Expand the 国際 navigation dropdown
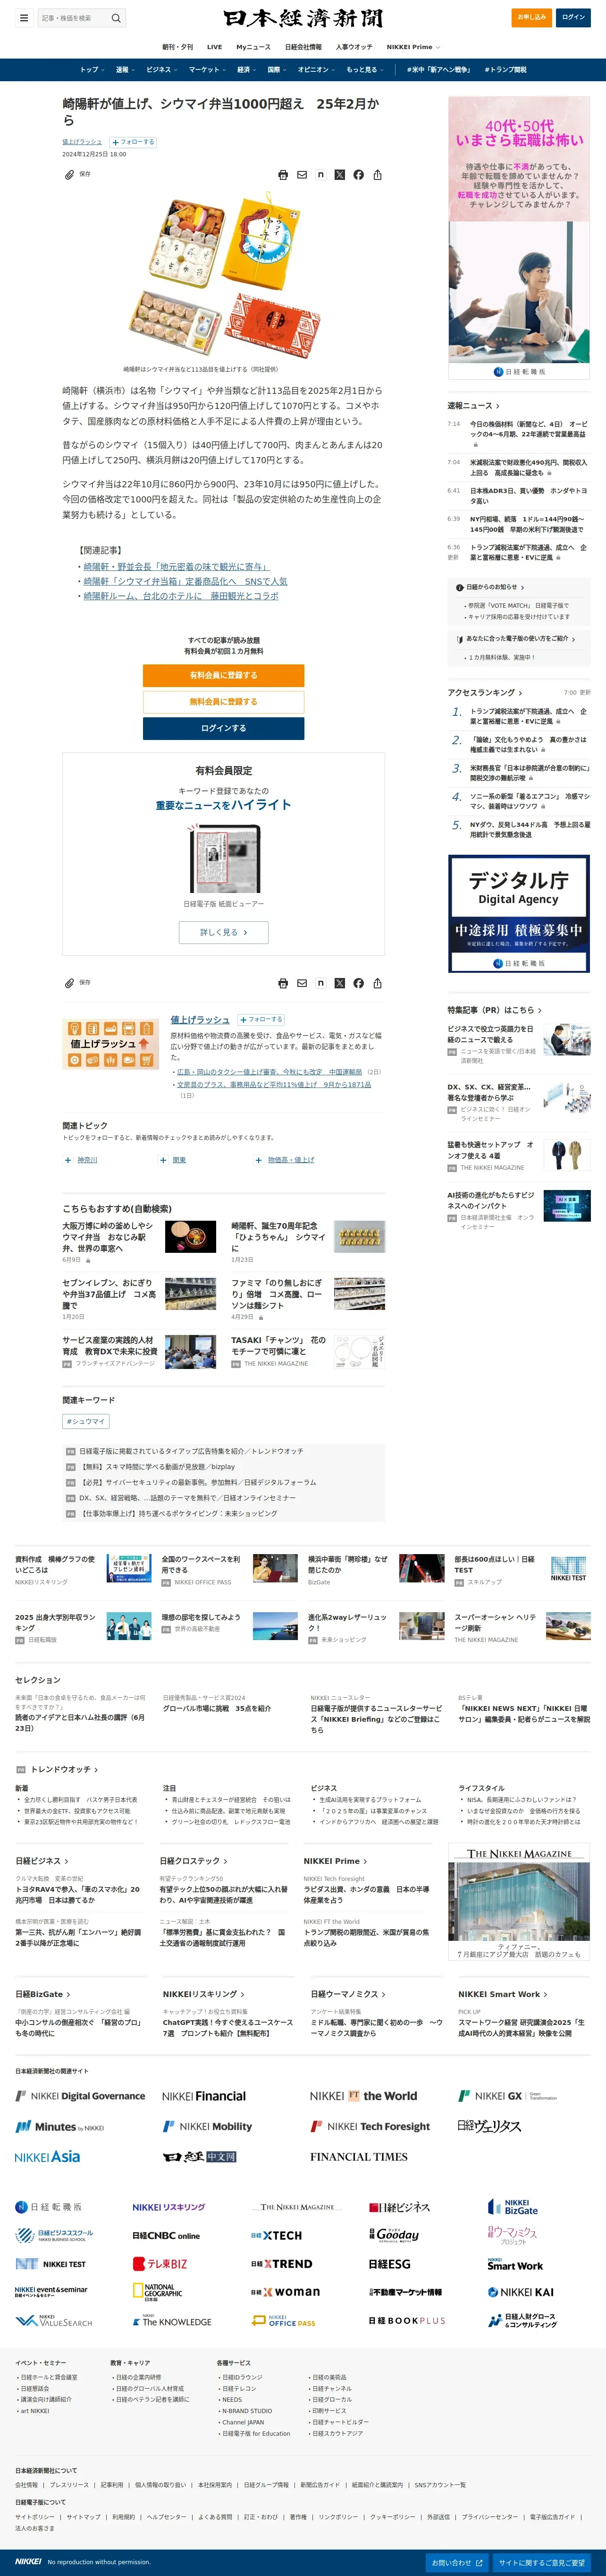The width and height of the screenshot is (606, 2576). tap(277, 70)
